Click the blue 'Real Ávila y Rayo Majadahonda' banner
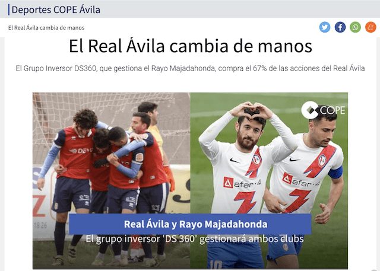 coord(190,224)
